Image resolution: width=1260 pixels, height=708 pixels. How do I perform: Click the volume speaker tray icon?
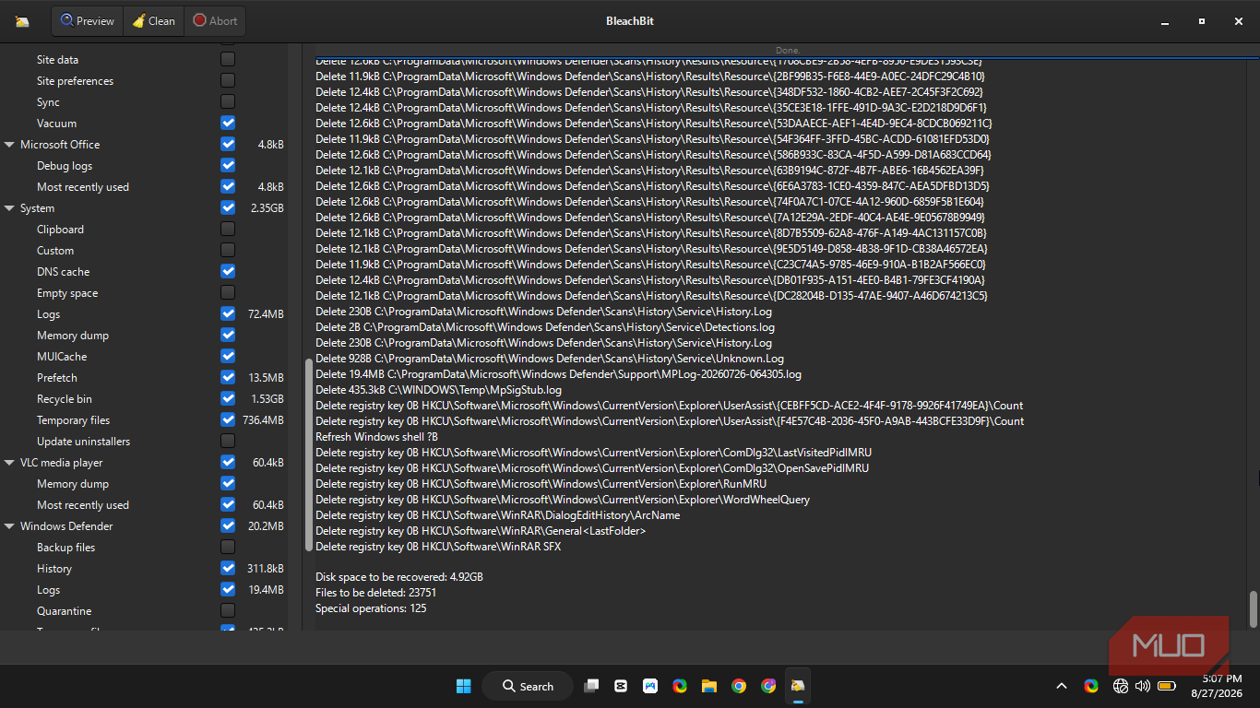pyautogui.click(x=1143, y=686)
